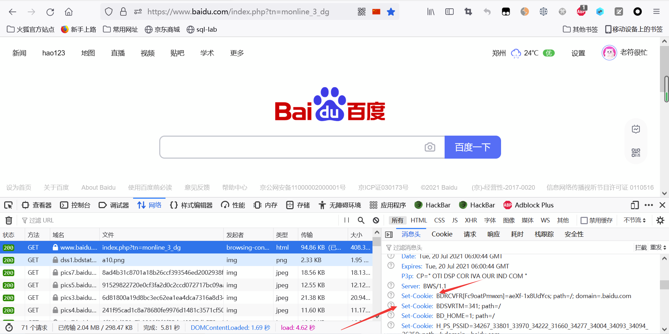Open the Firefox application menu

pyautogui.click(x=656, y=12)
